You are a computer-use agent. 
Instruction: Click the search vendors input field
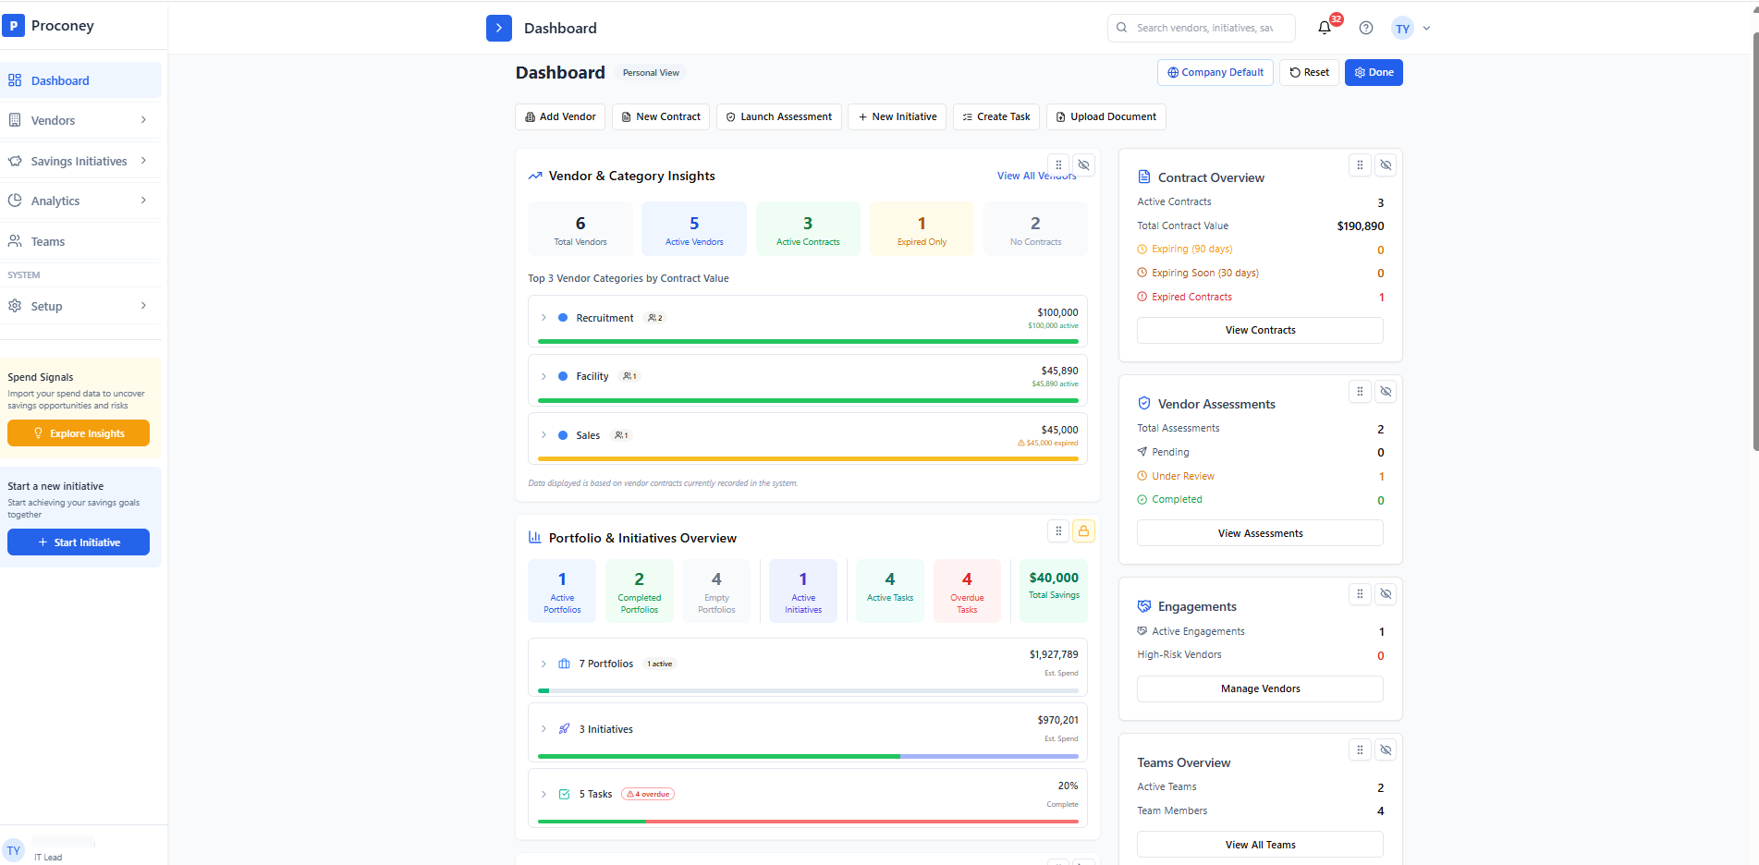coord(1205,28)
